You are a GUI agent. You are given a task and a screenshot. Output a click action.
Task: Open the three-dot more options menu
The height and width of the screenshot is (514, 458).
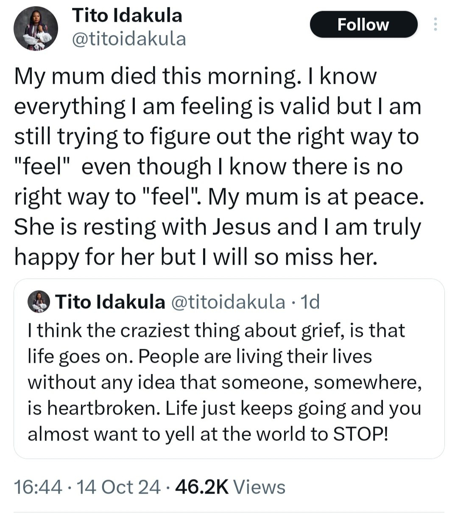point(435,24)
